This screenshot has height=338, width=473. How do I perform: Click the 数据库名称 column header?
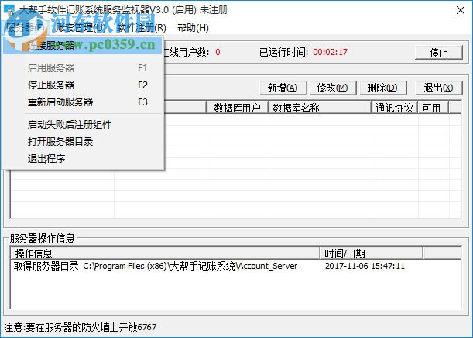[320, 108]
